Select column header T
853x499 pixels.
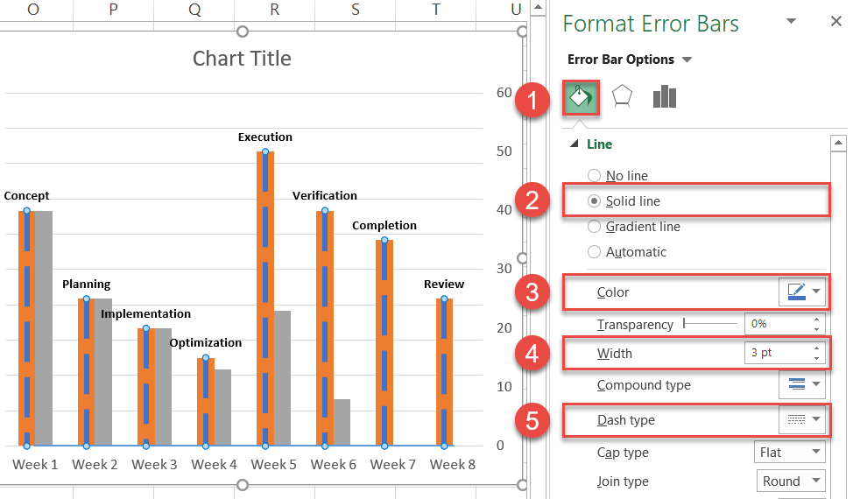(436, 10)
